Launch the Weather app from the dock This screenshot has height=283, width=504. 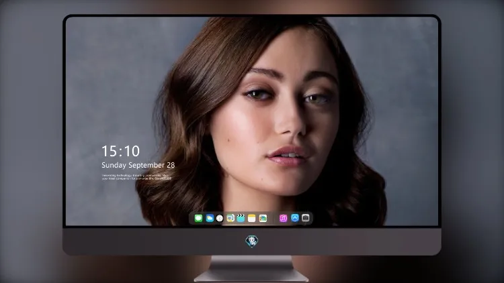210,218
